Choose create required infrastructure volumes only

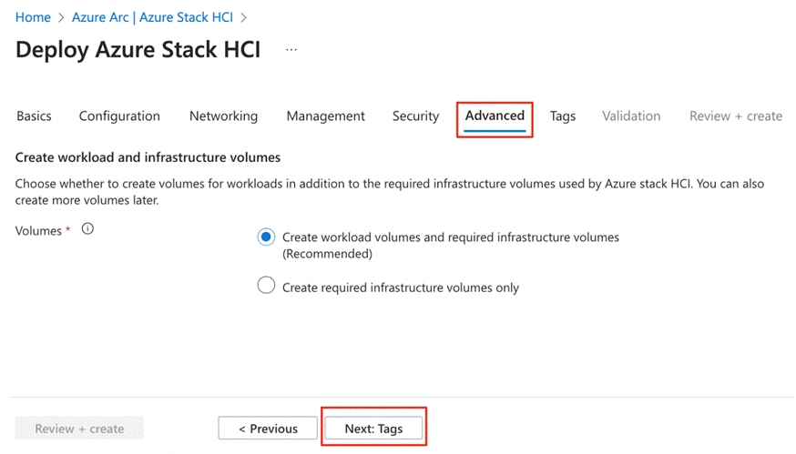(x=266, y=287)
